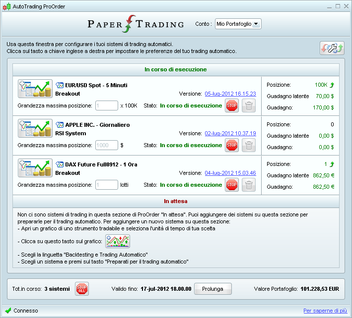Click the green Connesso checkmark icon
This screenshot has width=352, height=318.
pos(8,311)
